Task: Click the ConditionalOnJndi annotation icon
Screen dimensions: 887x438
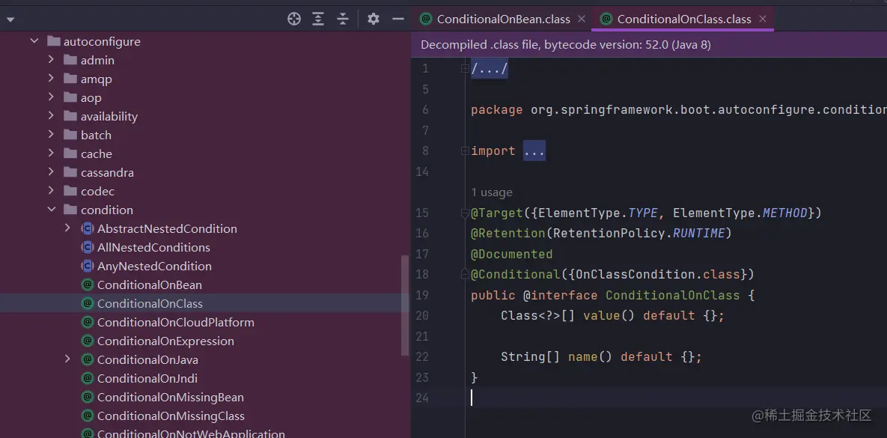Action: (x=87, y=378)
